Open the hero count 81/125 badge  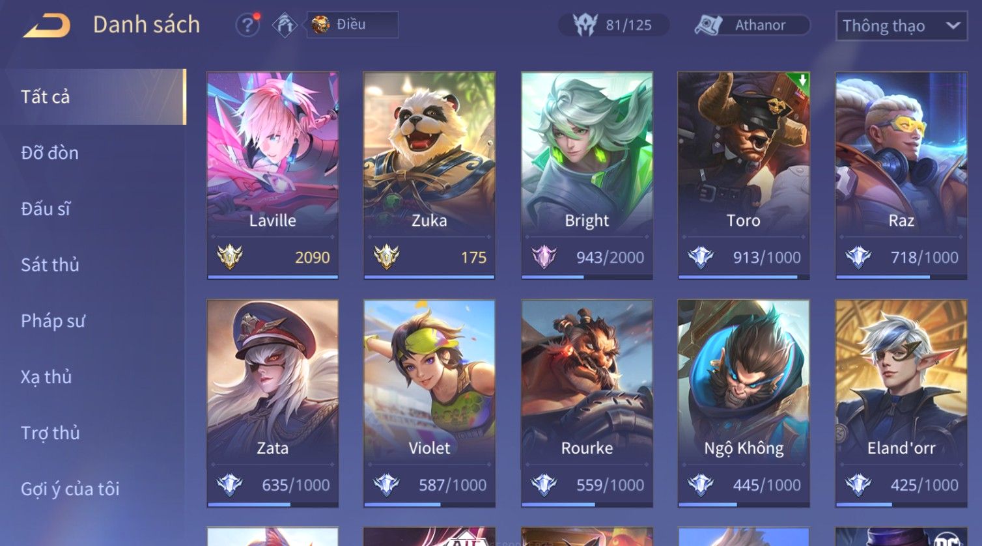tap(613, 25)
